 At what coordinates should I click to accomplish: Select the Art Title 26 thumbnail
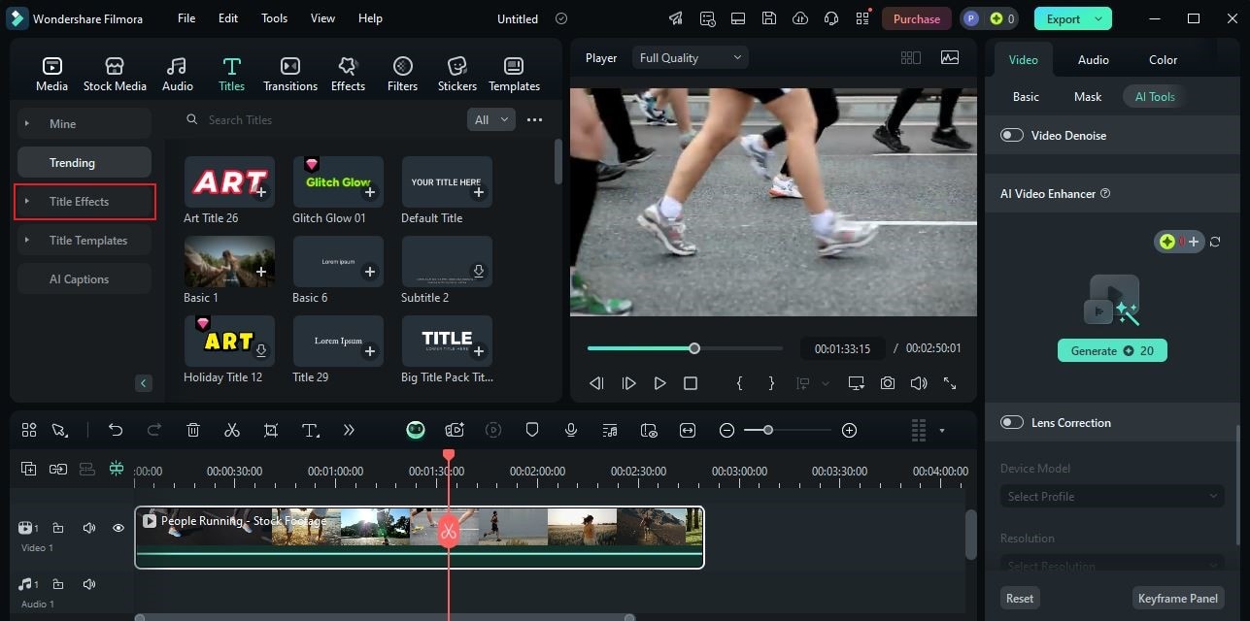229,181
